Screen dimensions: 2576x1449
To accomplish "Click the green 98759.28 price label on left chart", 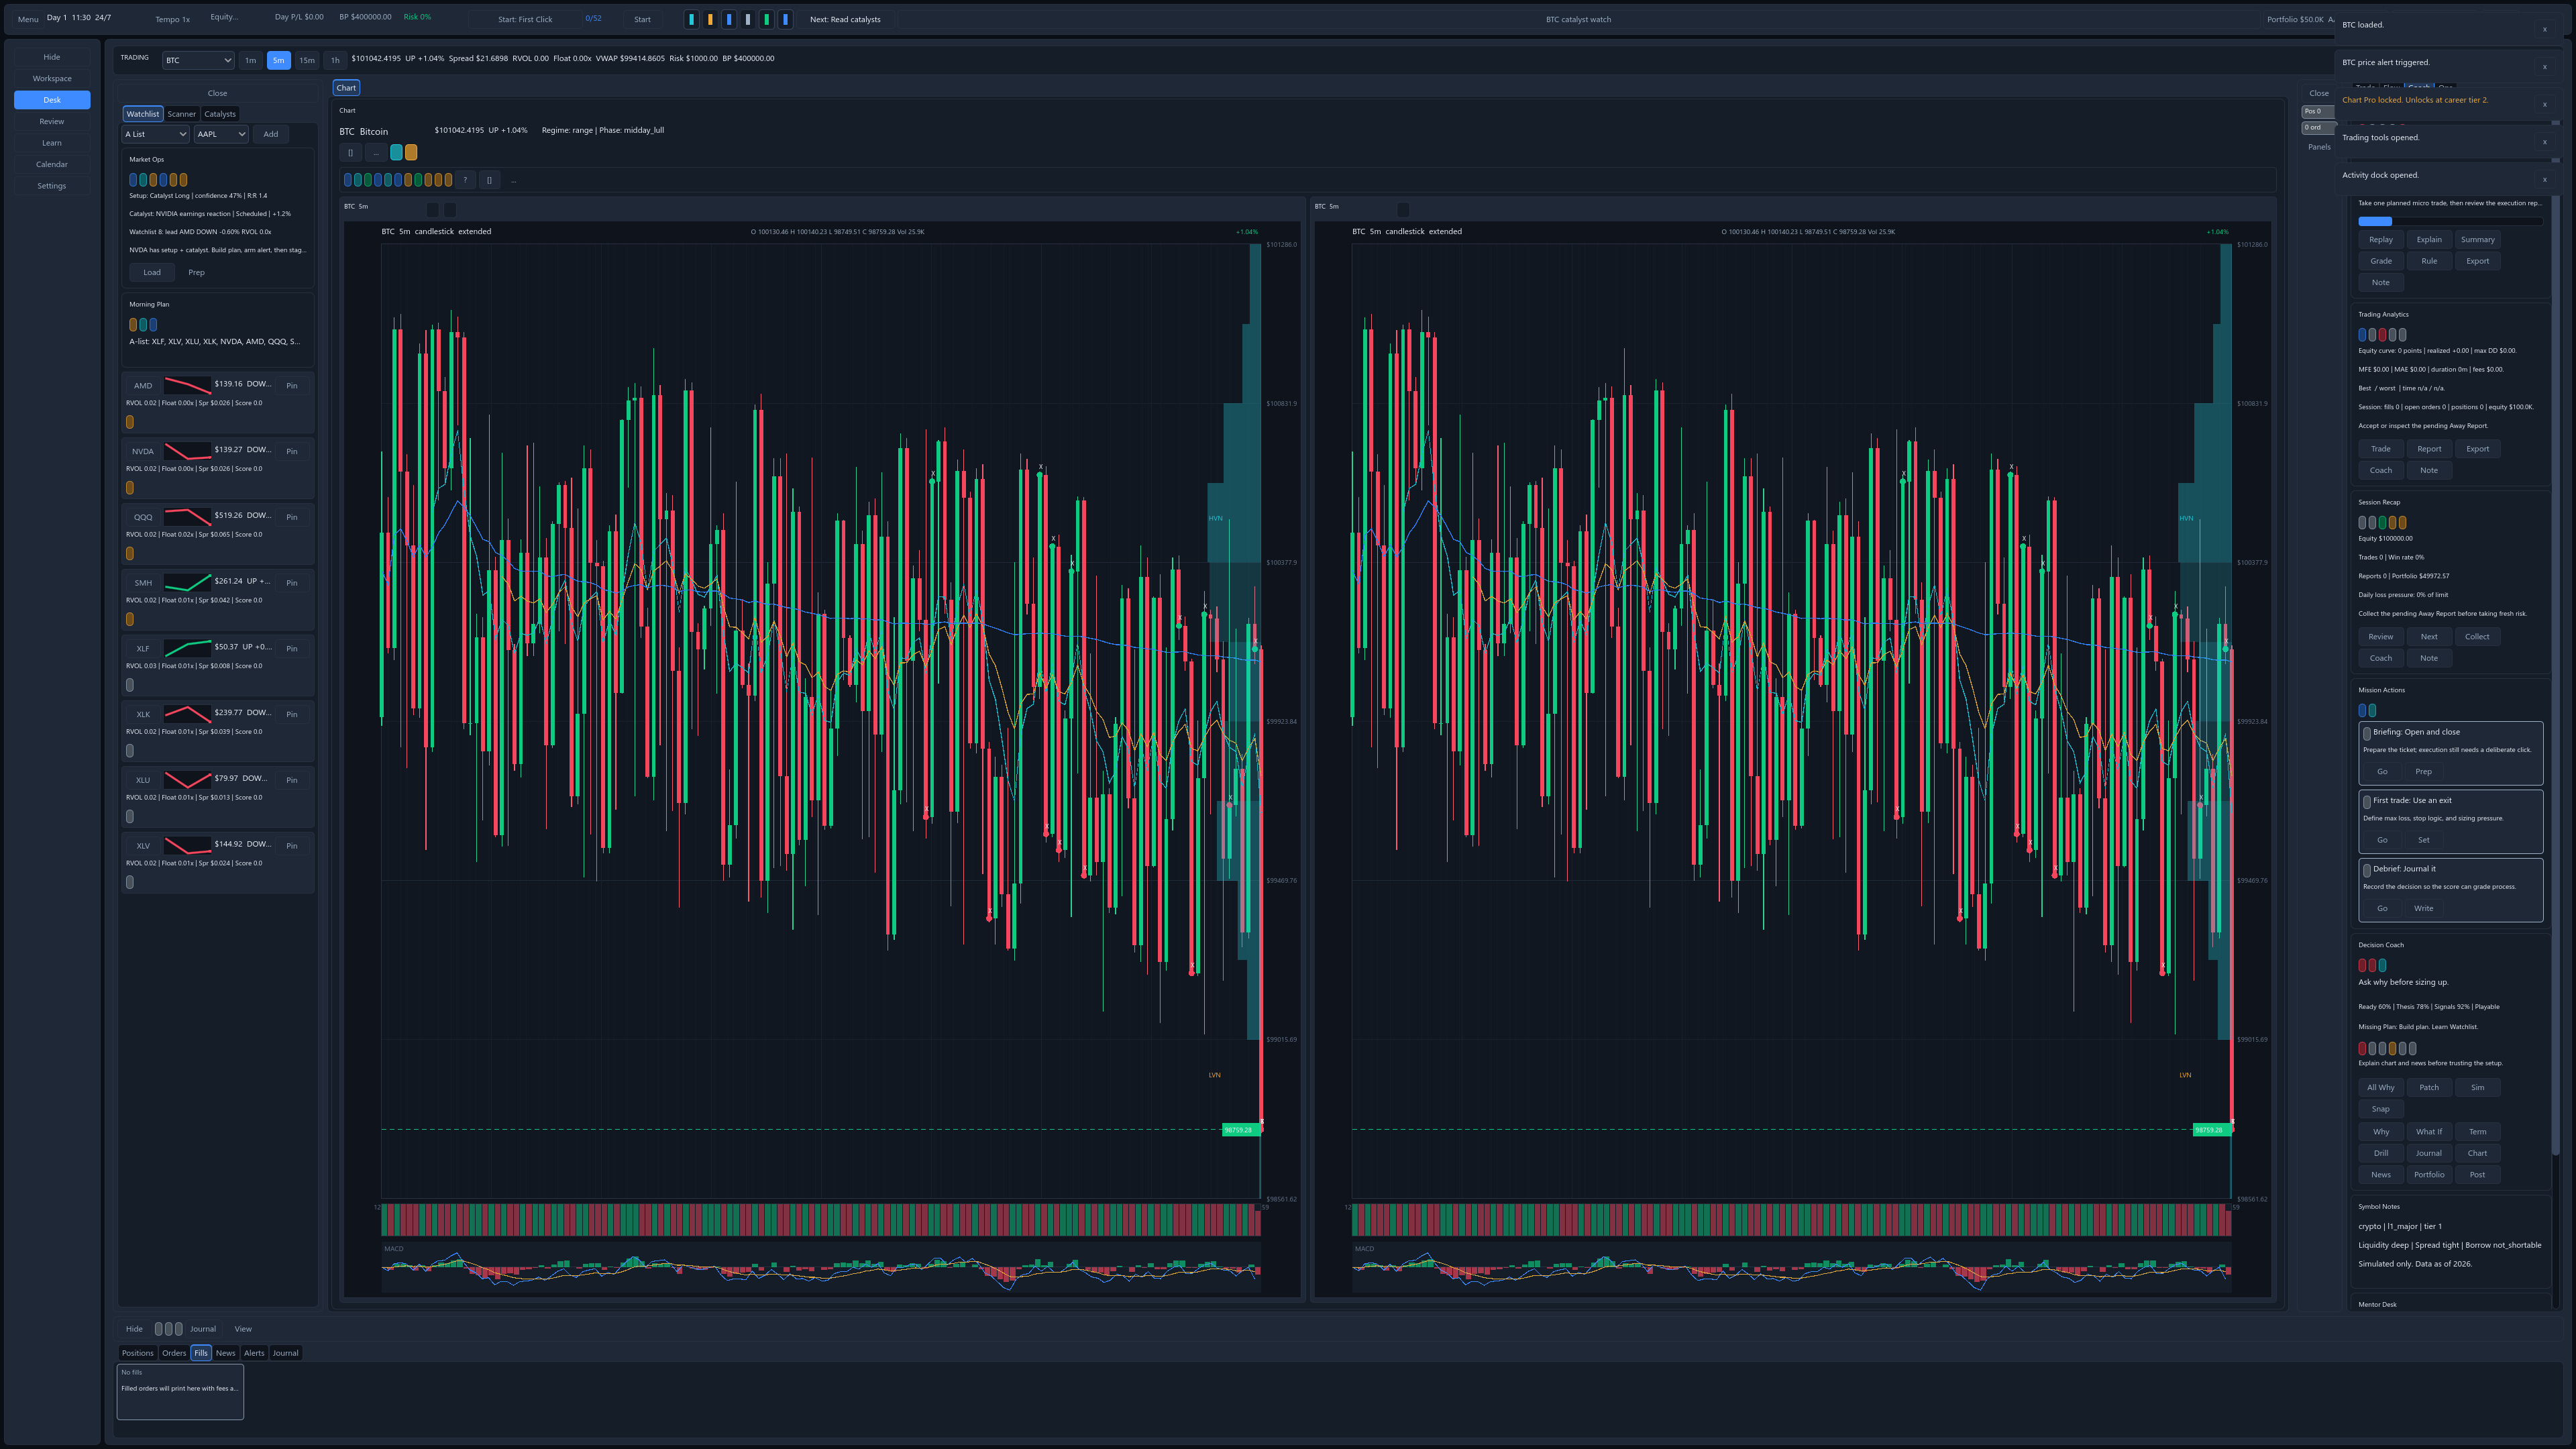I will (1240, 1130).
